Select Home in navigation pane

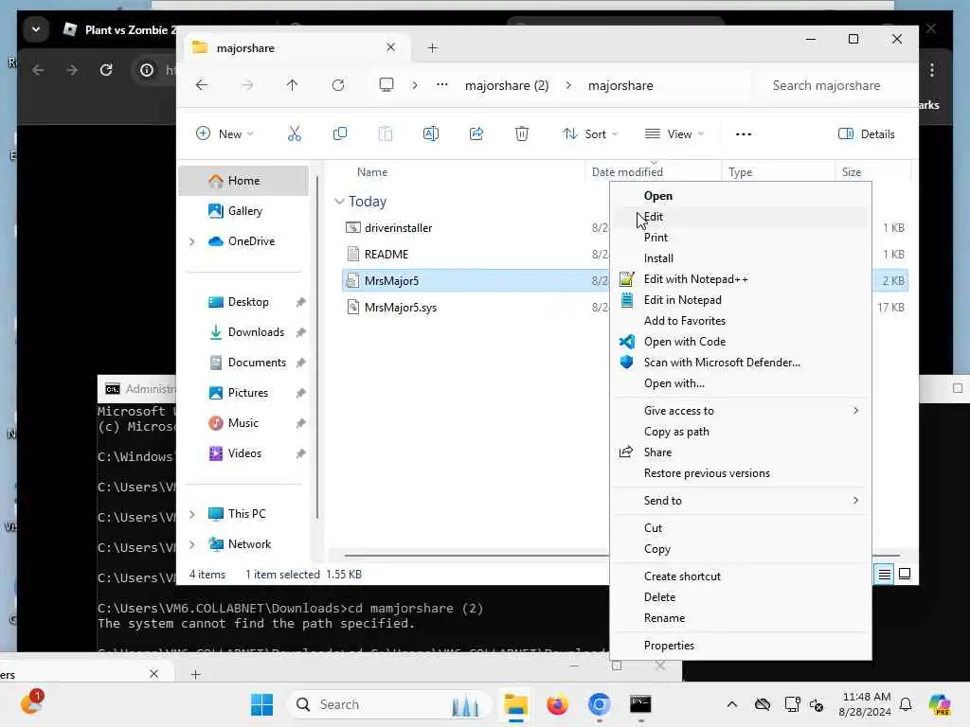tap(243, 181)
